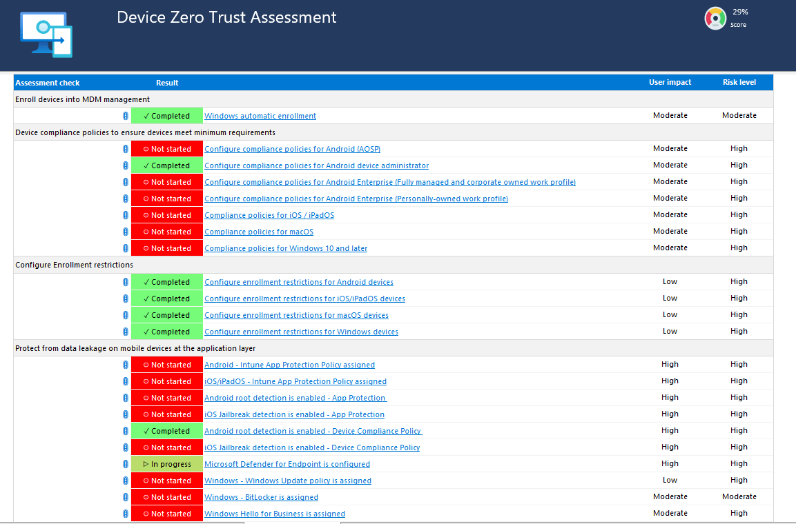Click the score gauge icon
The width and height of the screenshot is (796, 524).
715,19
